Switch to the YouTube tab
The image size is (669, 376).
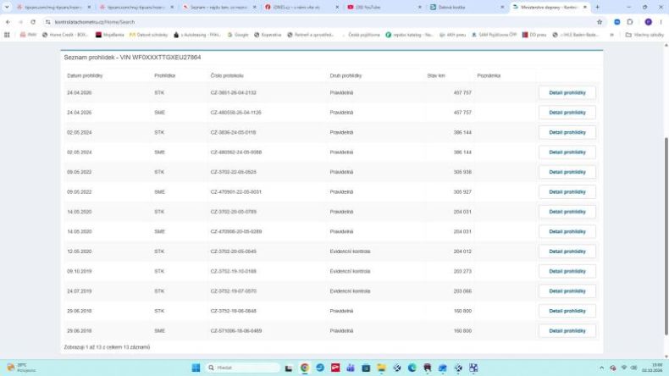click(384, 8)
